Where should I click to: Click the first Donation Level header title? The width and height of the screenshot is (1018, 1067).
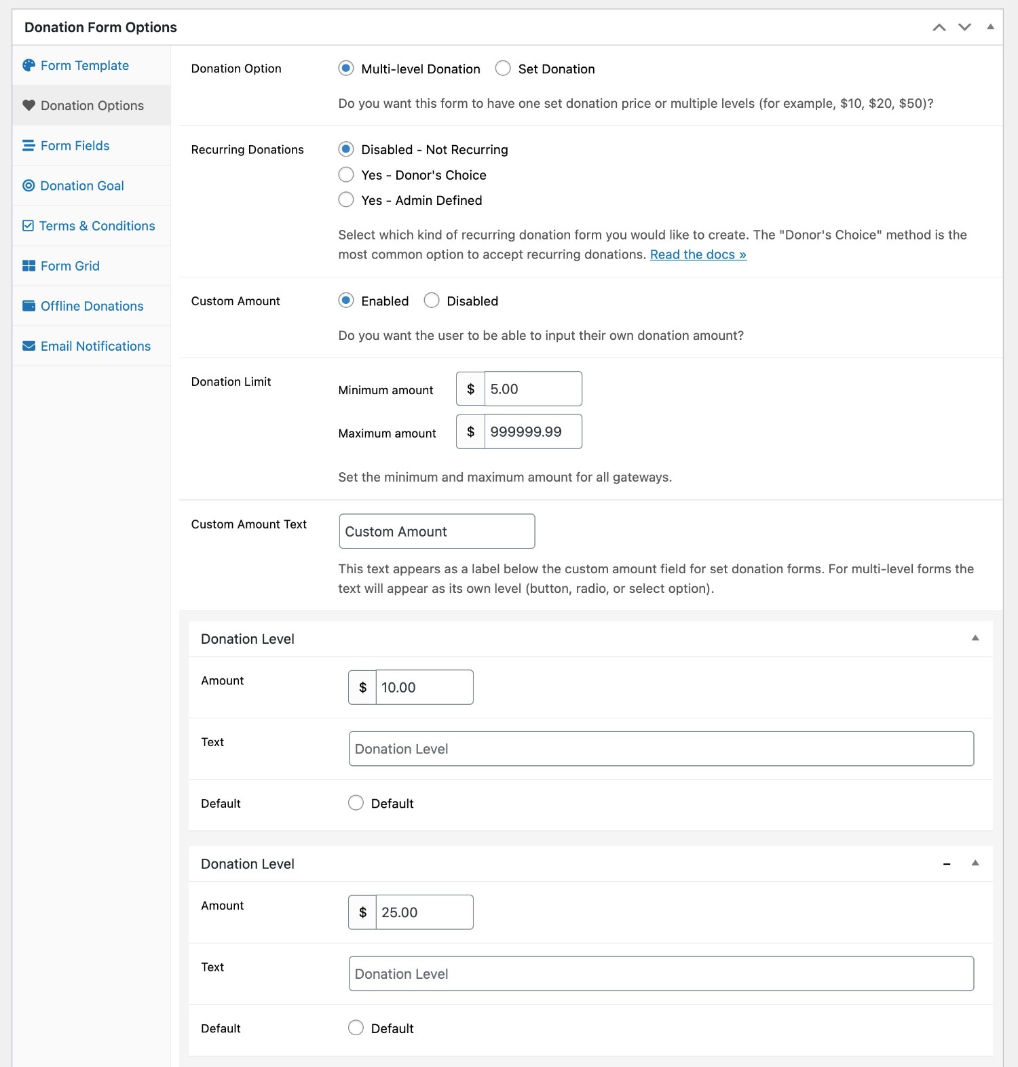[248, 639]
